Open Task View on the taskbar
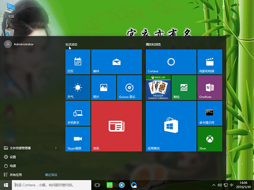The height and width of the screenshot is (190, 254). point(97,185)
